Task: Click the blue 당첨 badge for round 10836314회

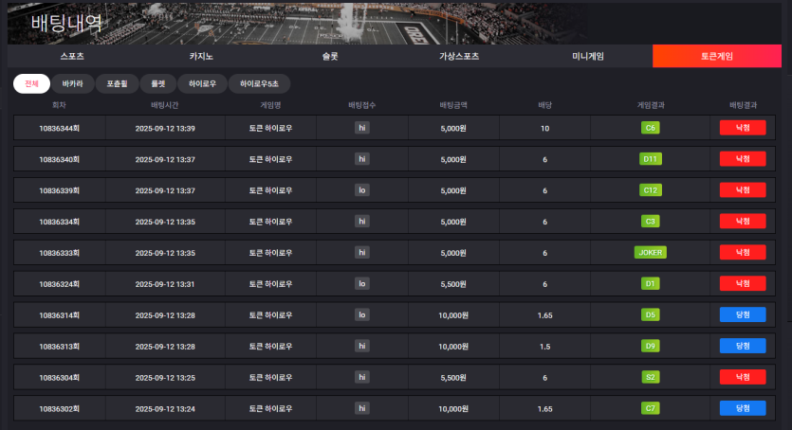Action: coord(743,314)
